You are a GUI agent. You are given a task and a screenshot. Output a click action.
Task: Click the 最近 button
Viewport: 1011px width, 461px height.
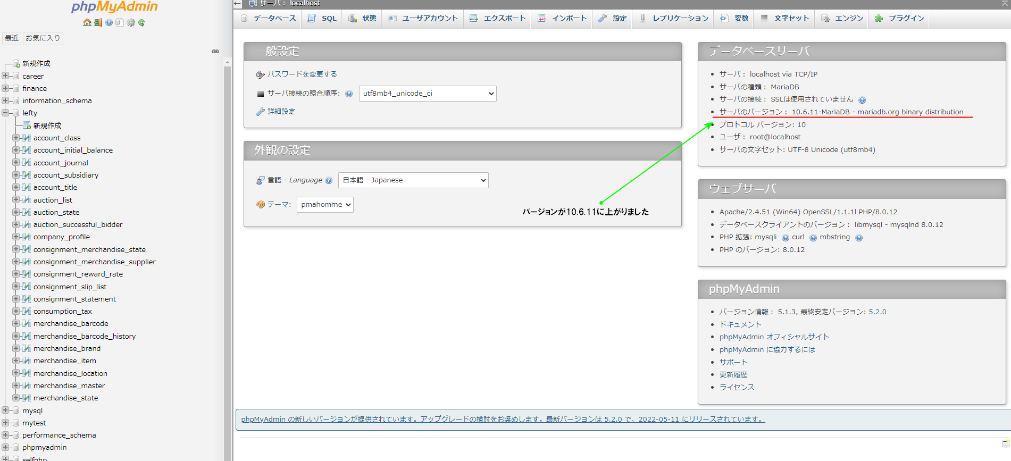pos(12,38)
